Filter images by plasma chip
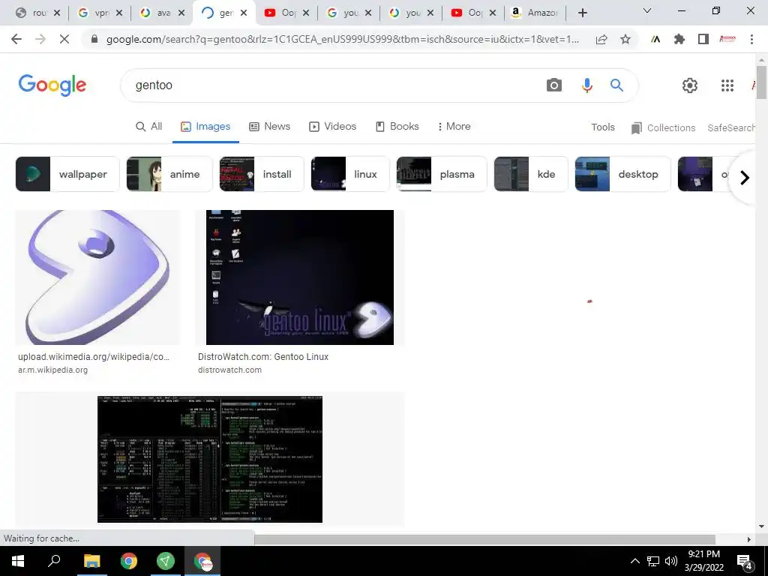 coord(442,174)
